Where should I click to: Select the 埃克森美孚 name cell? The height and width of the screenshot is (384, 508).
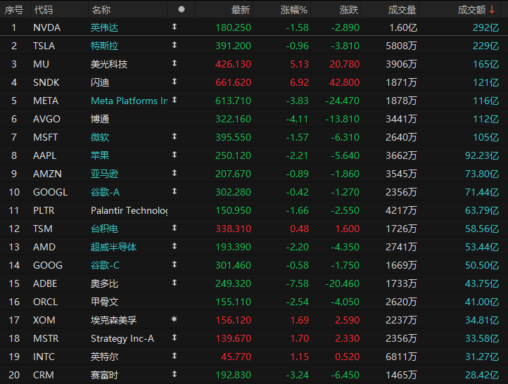pyautogui.click(x=113, y=320)
